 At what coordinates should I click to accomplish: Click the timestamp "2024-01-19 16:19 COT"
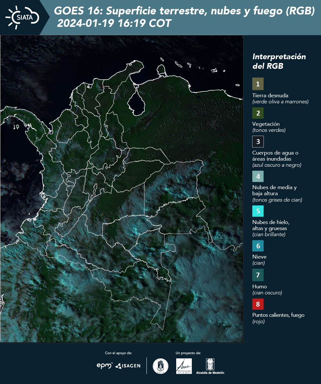(x=114, y=23)
